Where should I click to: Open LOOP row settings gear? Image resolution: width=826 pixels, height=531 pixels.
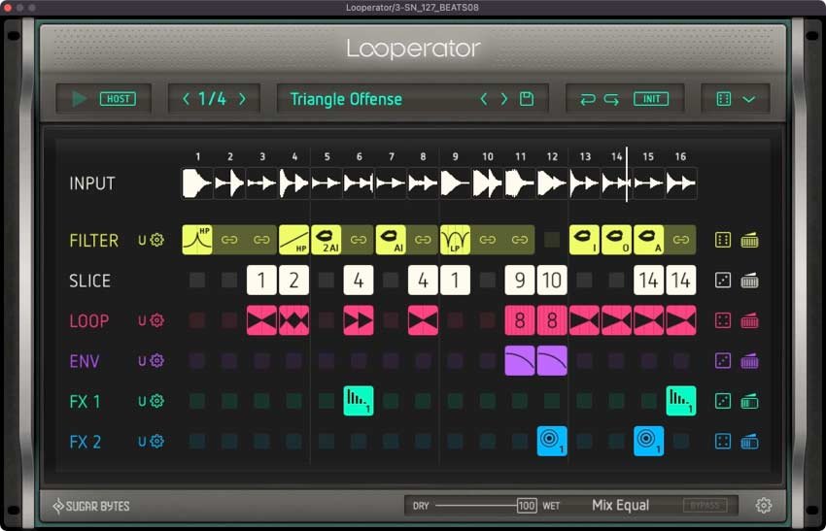[x=157, y=320]
